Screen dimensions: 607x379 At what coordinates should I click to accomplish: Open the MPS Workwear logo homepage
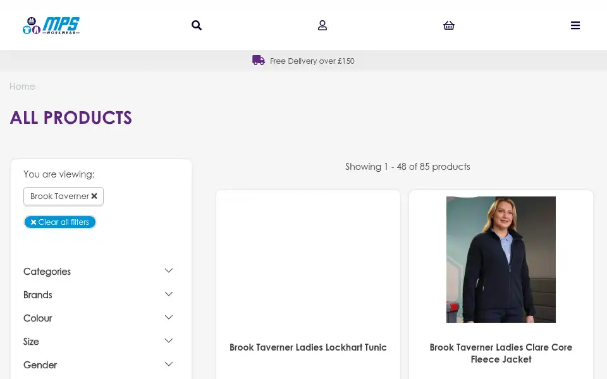[x=51, y=25]
